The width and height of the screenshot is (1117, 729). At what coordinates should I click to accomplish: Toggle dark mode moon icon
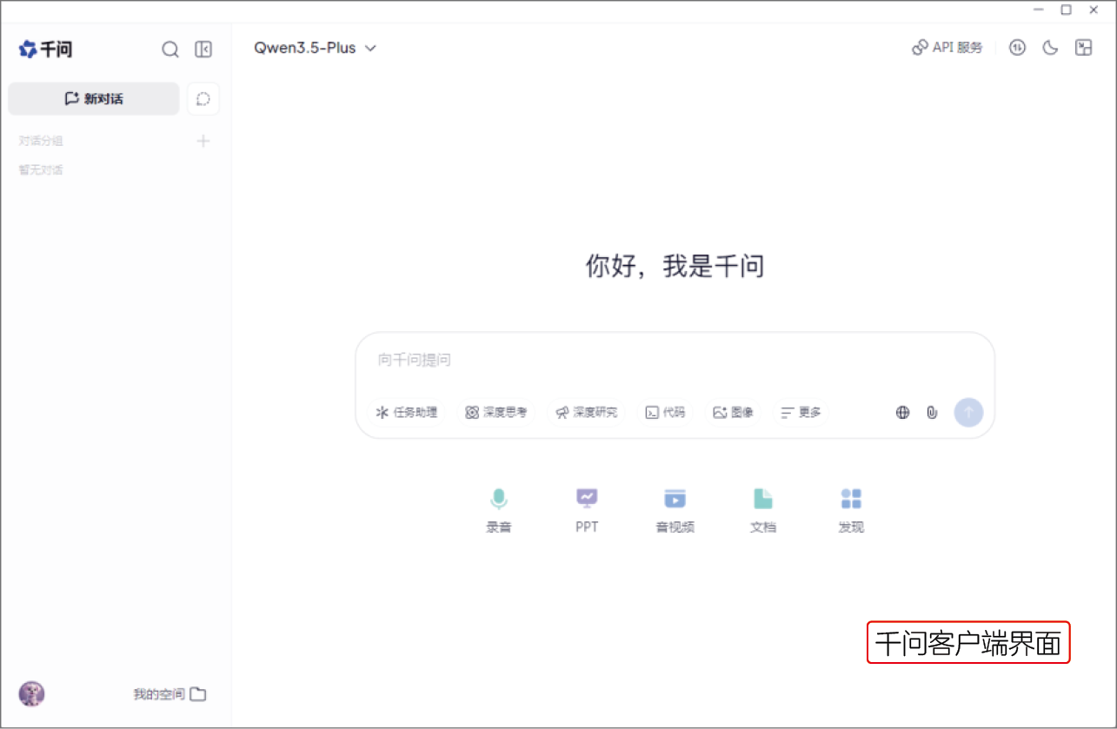pos(1050,48)
